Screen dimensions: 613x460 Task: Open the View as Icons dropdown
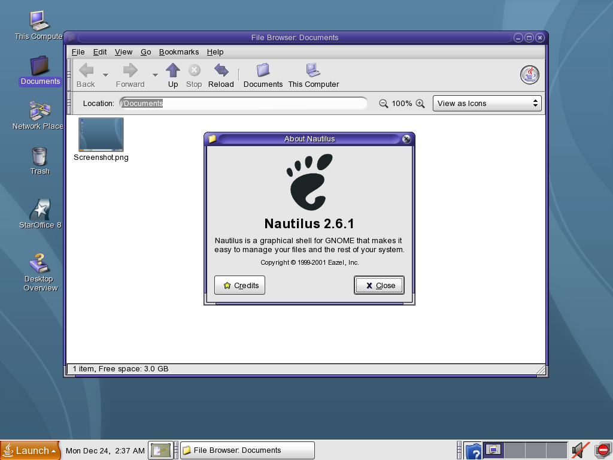(x=487, y=103)
